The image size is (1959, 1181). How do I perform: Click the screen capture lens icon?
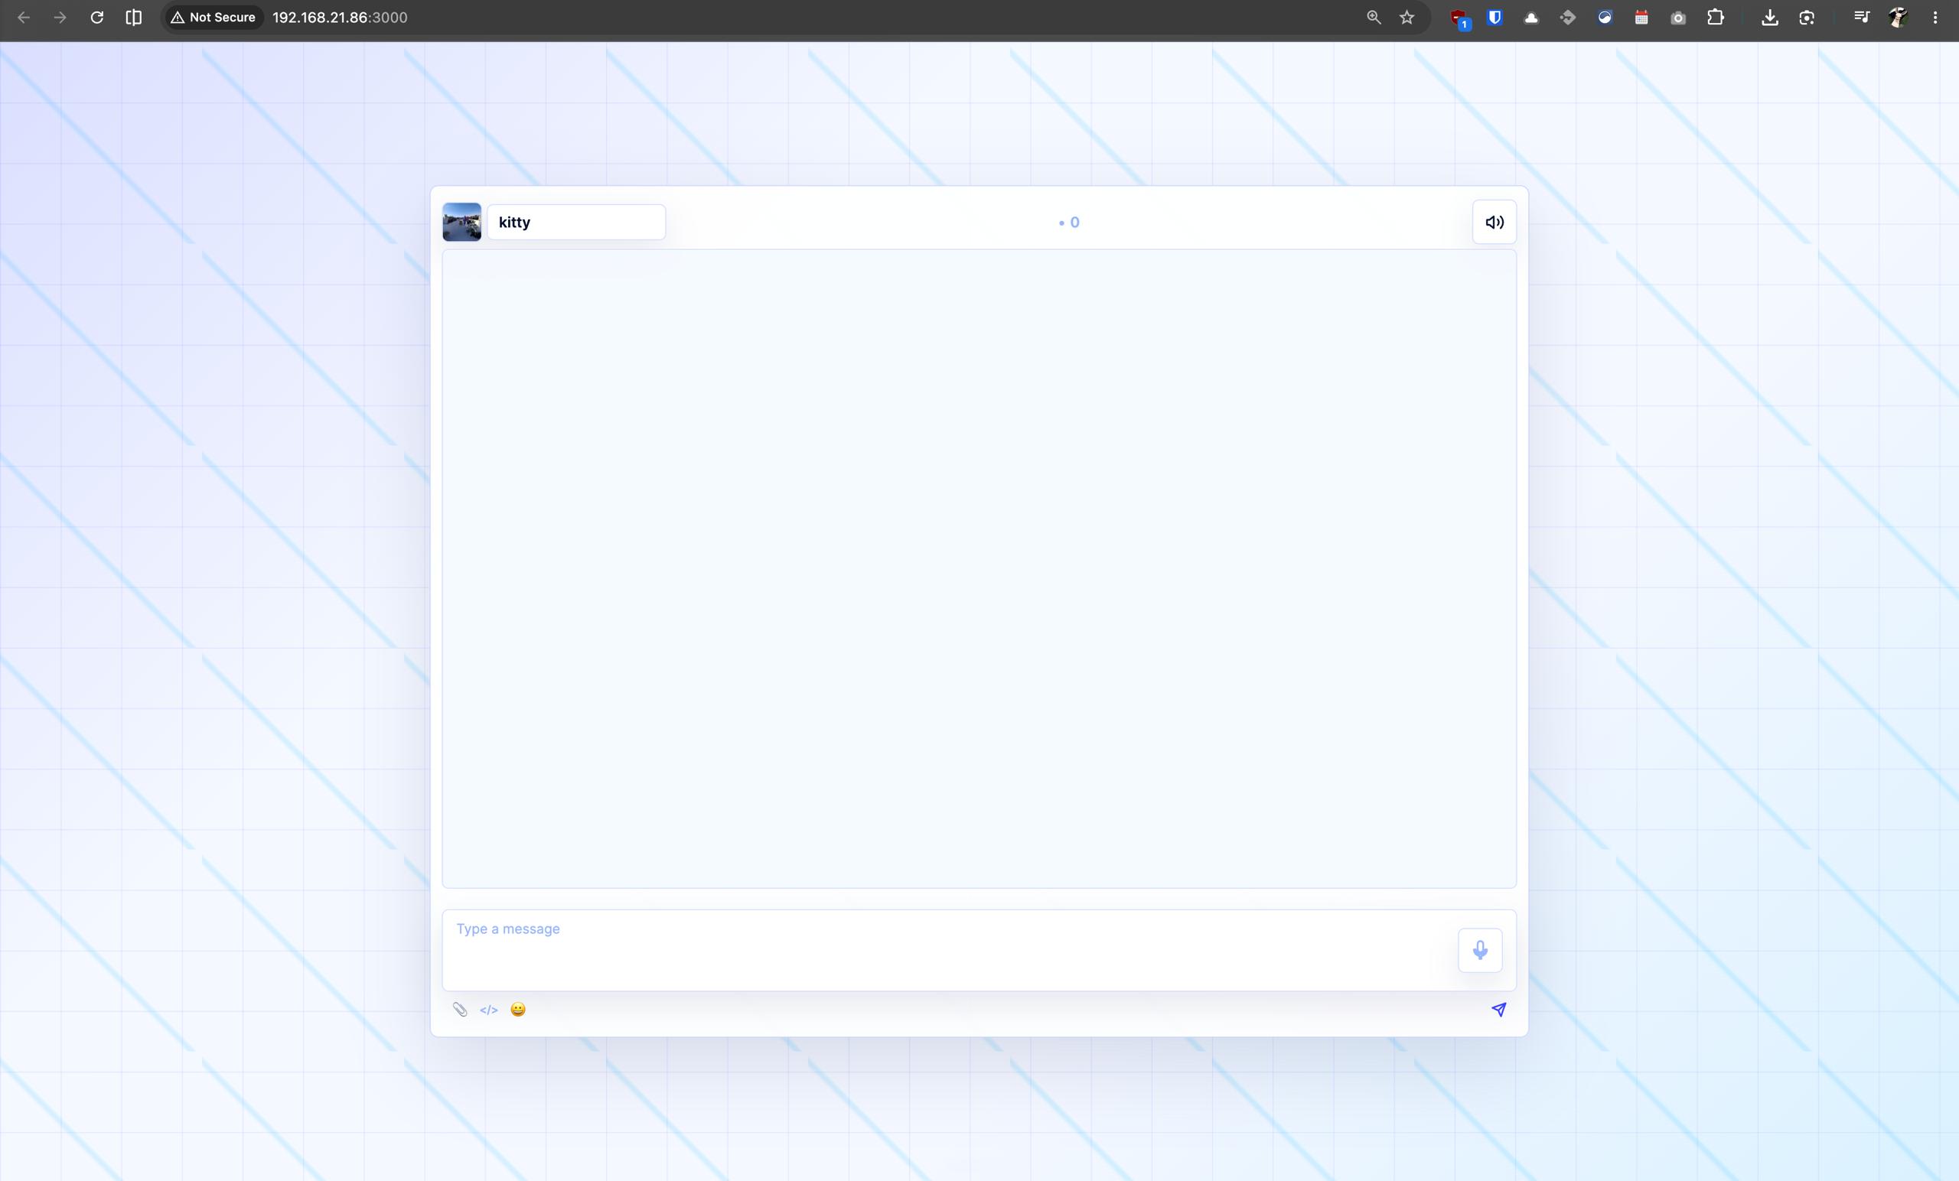click(x=1807, y=18)
